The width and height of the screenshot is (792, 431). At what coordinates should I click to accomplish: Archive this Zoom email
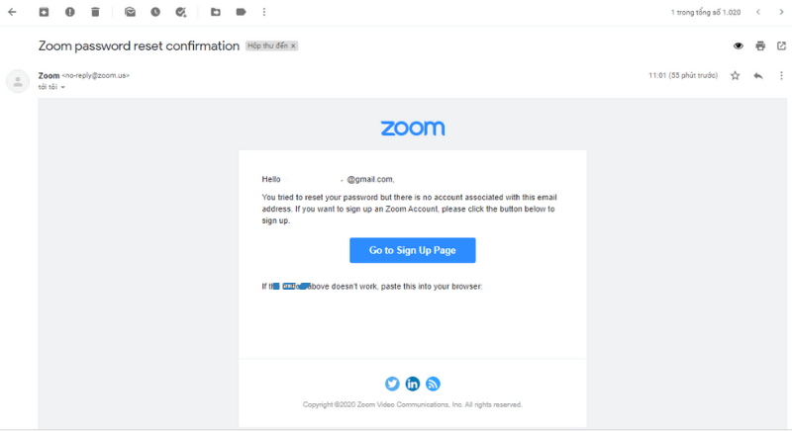pos(44,12)
